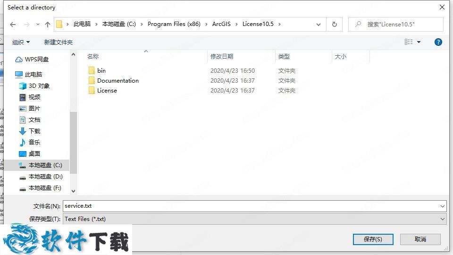Viewport: 453px width, 255px height.
Task: Open help with the question mark icon
Action: pos(438,42)
